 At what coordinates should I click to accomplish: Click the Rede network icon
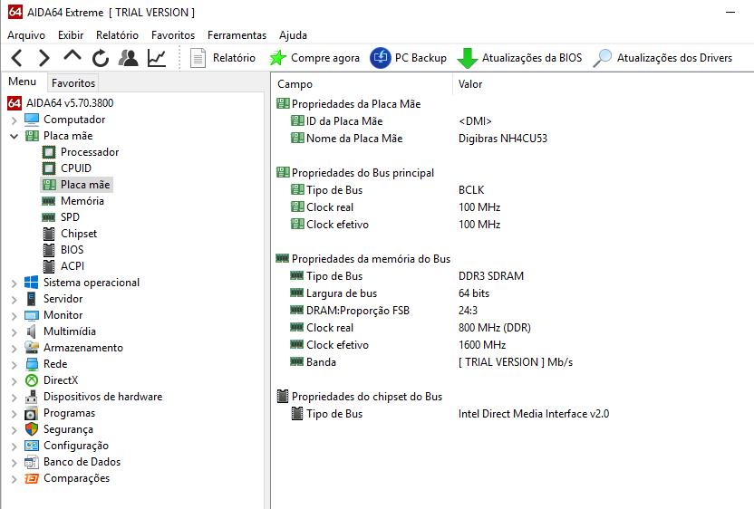[31, 364]
